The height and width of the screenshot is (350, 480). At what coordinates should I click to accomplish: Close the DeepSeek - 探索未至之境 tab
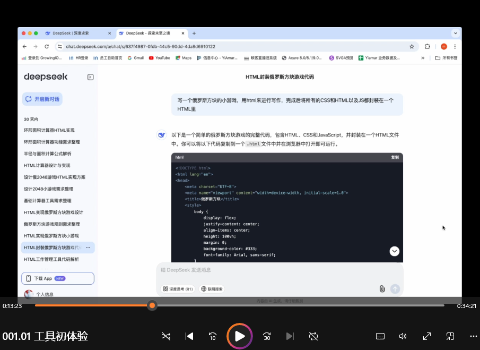coord(183,33)
